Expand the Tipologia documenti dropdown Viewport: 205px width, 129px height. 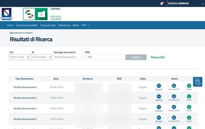pos(69,57)
